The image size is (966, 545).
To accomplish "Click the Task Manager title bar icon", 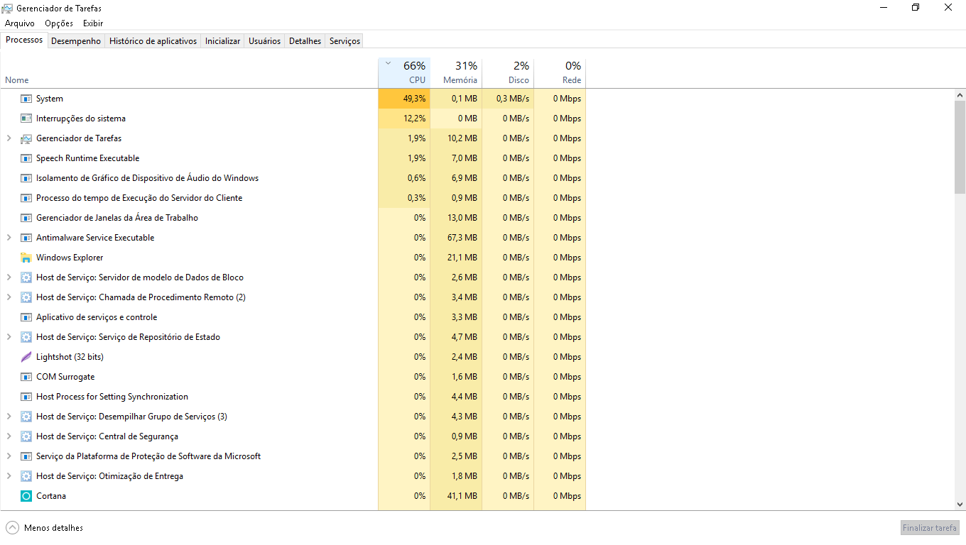I will (x=7, y=8).
